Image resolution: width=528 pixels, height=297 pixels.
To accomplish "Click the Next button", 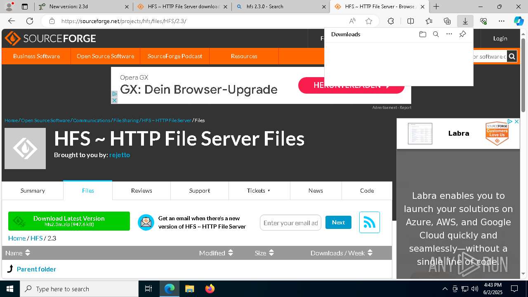I will [x=338, y=222].
